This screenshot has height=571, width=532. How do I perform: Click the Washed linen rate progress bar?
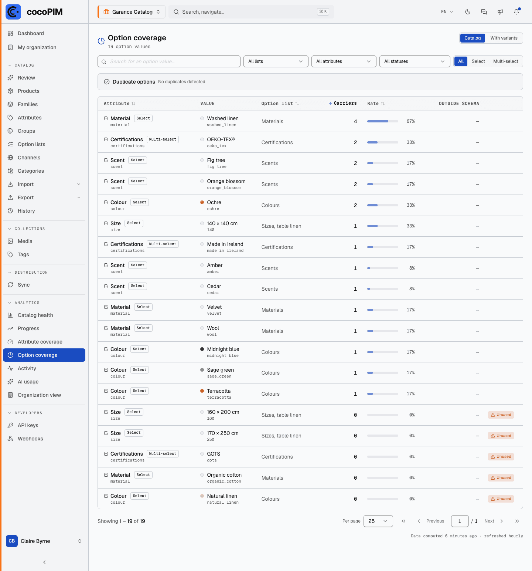coord(383,121)
